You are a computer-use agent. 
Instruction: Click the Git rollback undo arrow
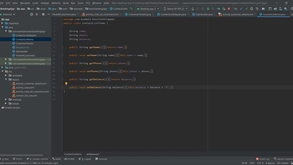click(257, 9)
